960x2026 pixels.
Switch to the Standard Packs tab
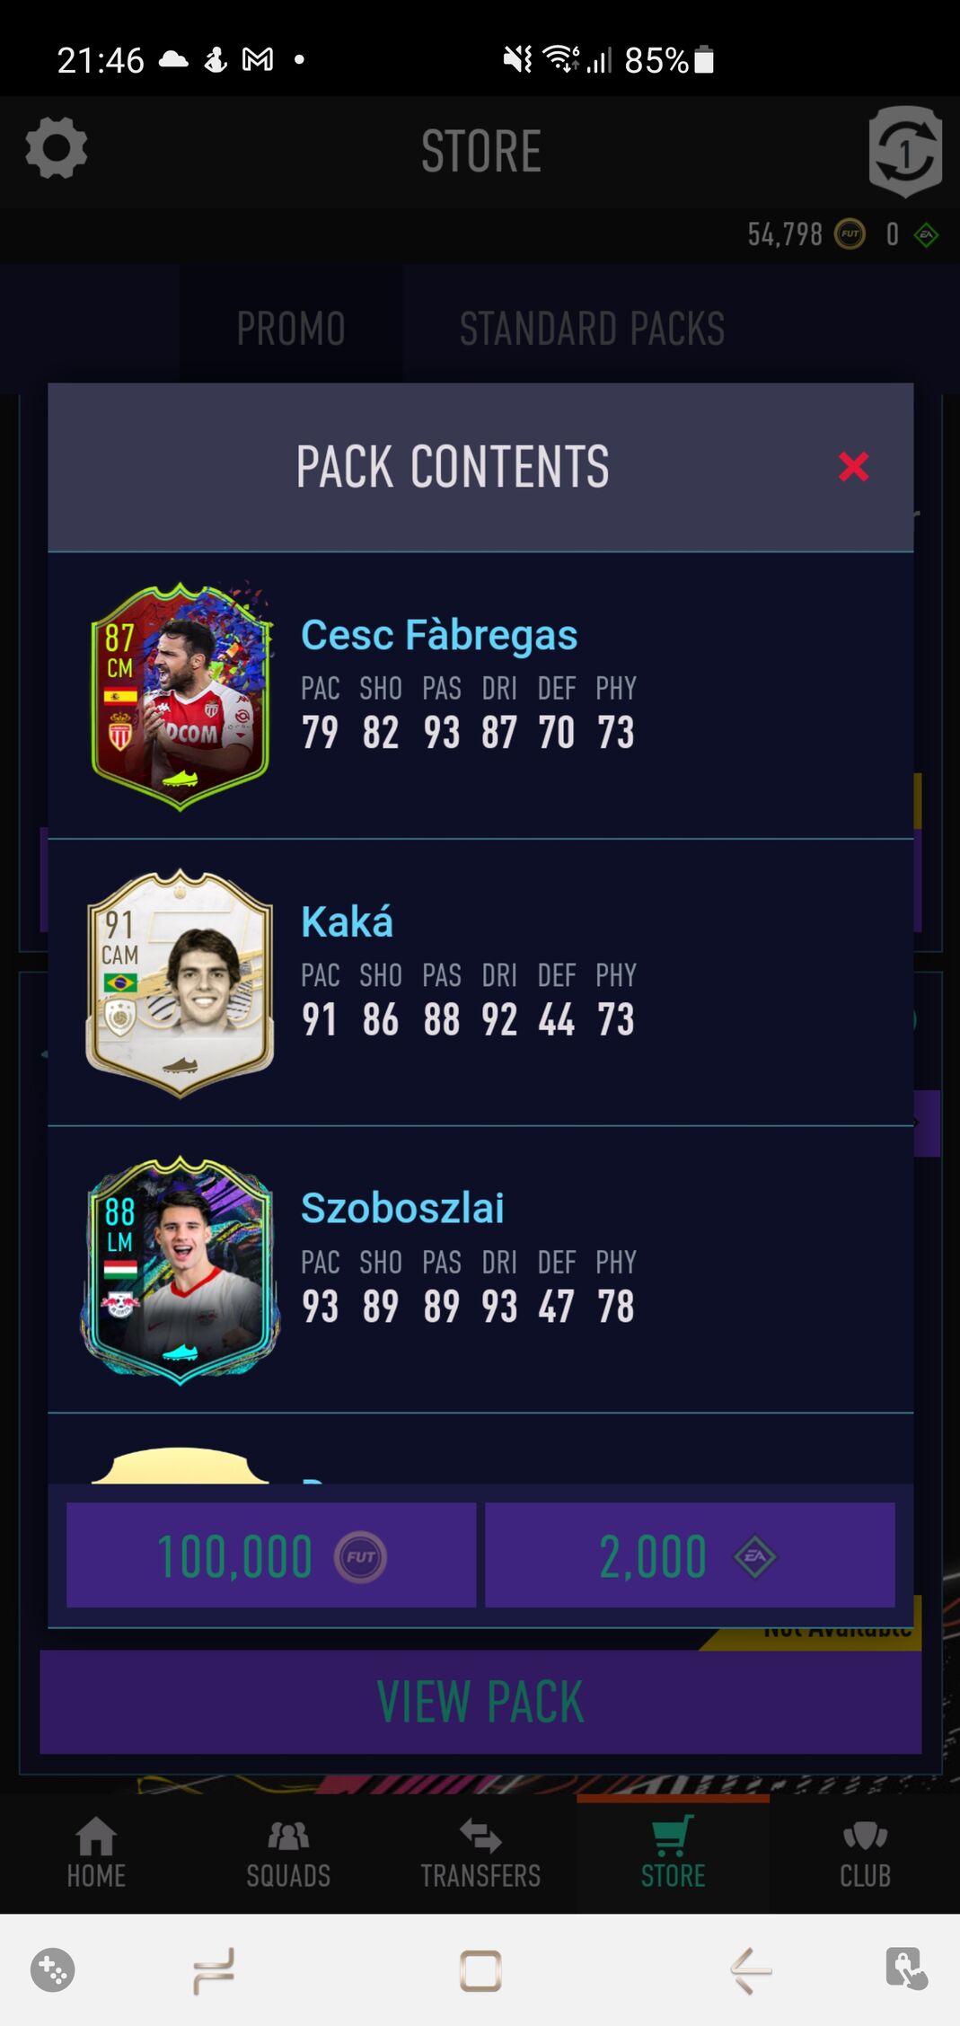coord(592,329)
